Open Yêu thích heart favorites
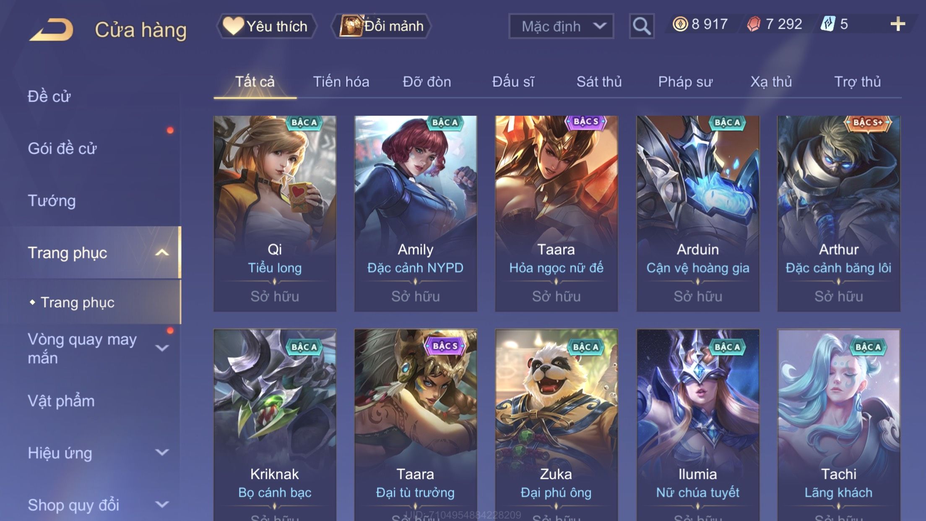 pos(266,26)
